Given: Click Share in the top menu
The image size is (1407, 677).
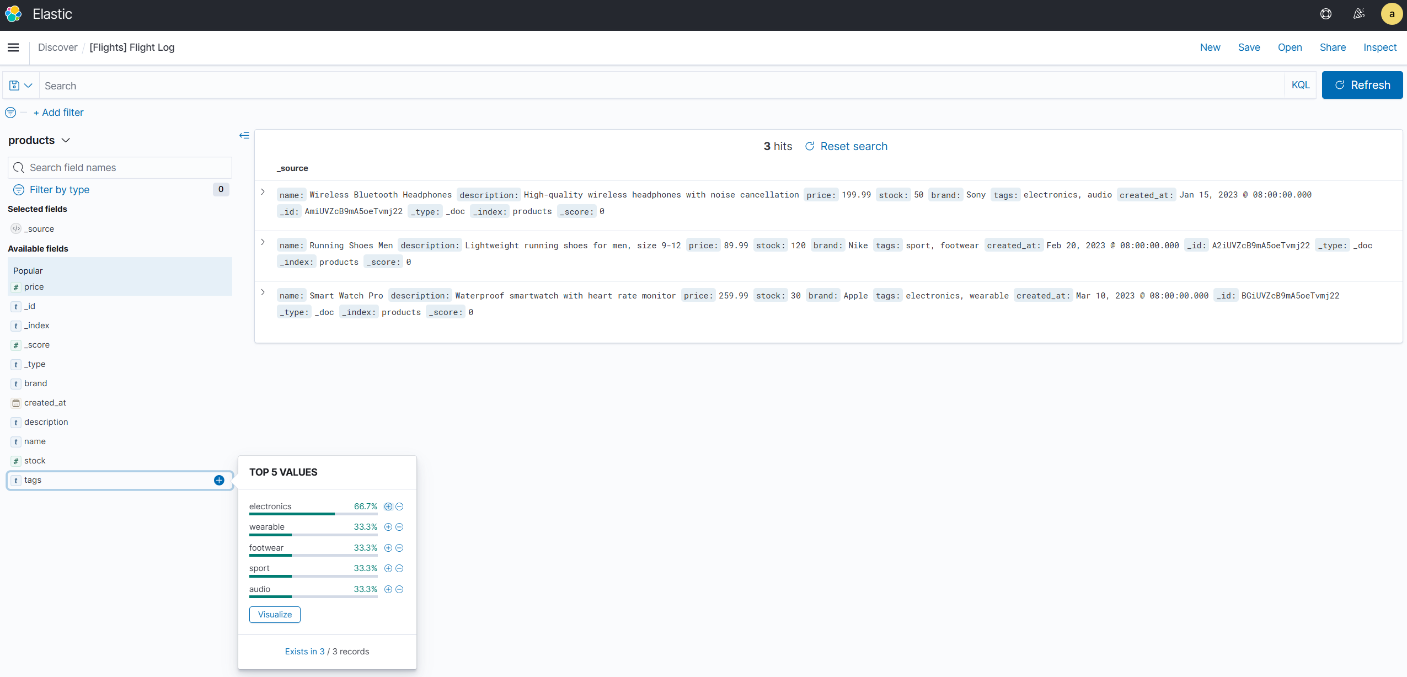Looking at the screenshot, I should click(x=1332, y=47).
